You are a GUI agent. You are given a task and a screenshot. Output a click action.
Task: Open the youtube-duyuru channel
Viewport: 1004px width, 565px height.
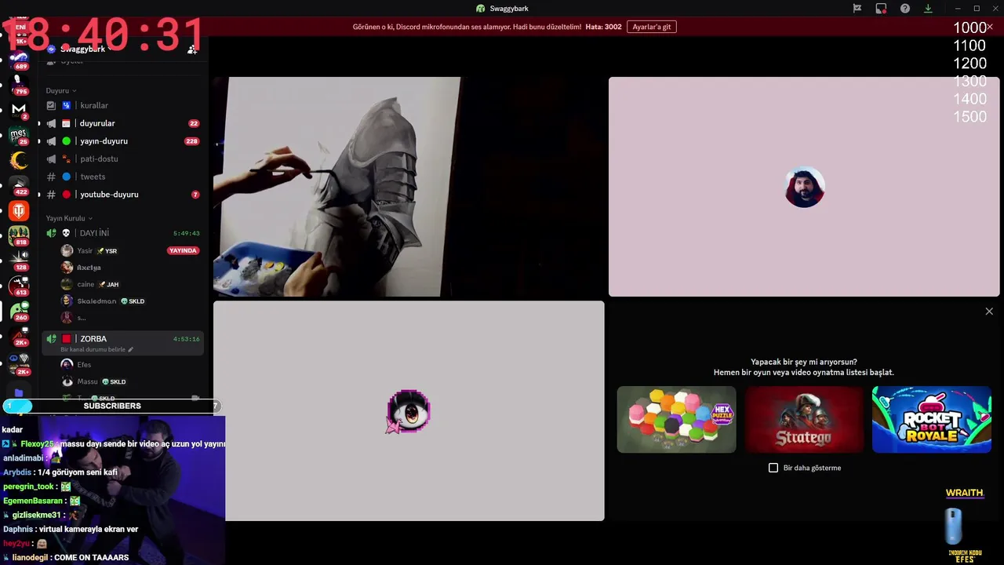[x=123, y=195]
